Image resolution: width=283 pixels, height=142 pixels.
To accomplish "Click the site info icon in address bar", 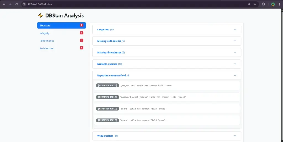I will pos(24,4).
